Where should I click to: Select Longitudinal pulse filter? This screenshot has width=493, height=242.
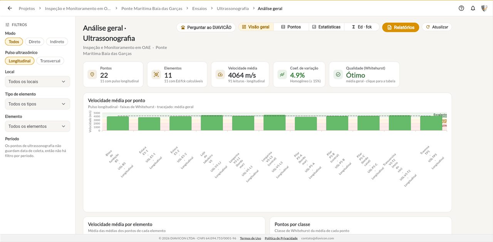point(20,61)
